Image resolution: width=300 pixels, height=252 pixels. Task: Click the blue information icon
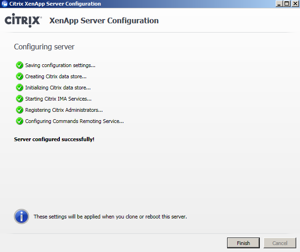click(21, 217)
